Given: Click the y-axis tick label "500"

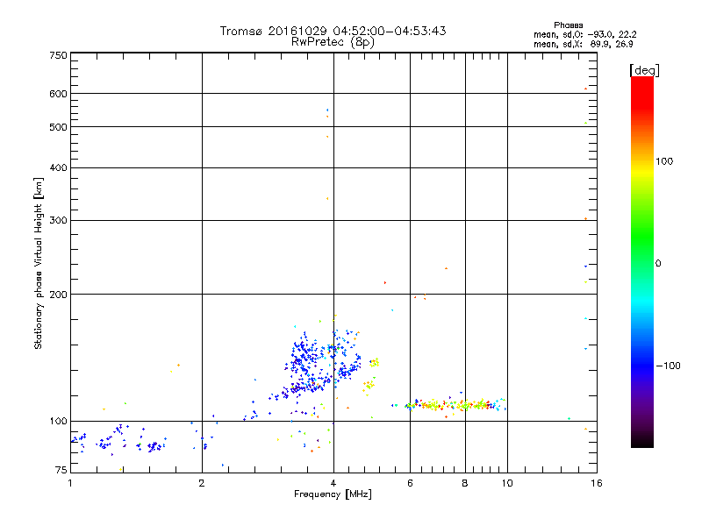Looking at the screenshot, I should click(58, 127).
